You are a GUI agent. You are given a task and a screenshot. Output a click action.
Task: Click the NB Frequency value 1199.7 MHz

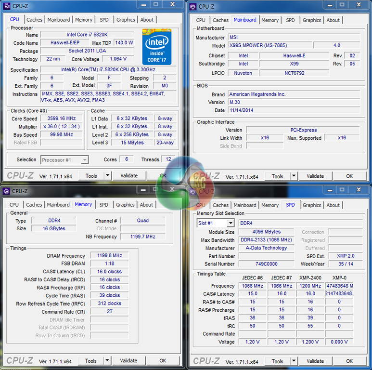tap(143, 237)
